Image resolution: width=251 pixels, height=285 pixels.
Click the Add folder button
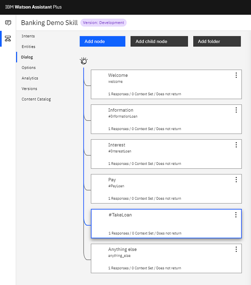click(217, 41)
